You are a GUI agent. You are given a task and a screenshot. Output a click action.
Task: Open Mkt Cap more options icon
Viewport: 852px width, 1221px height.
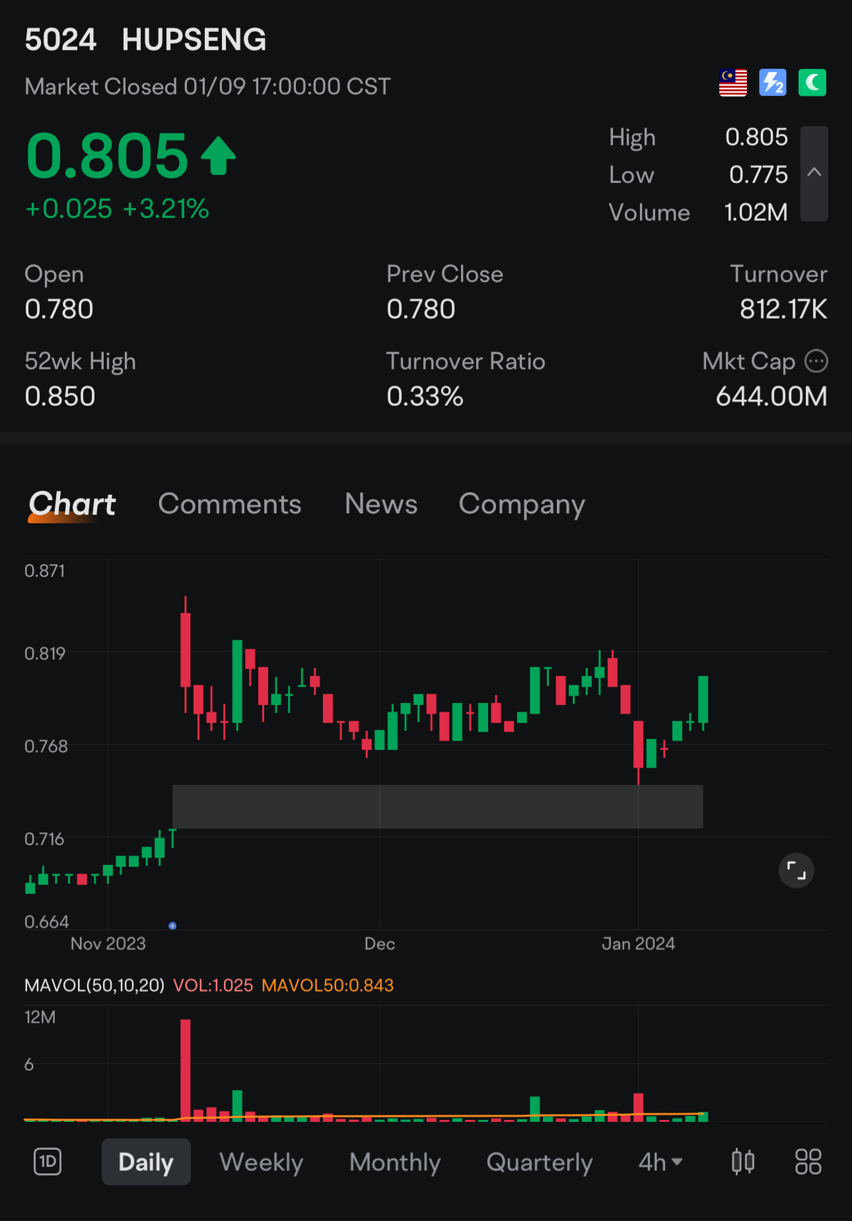(x=816, y=361)
